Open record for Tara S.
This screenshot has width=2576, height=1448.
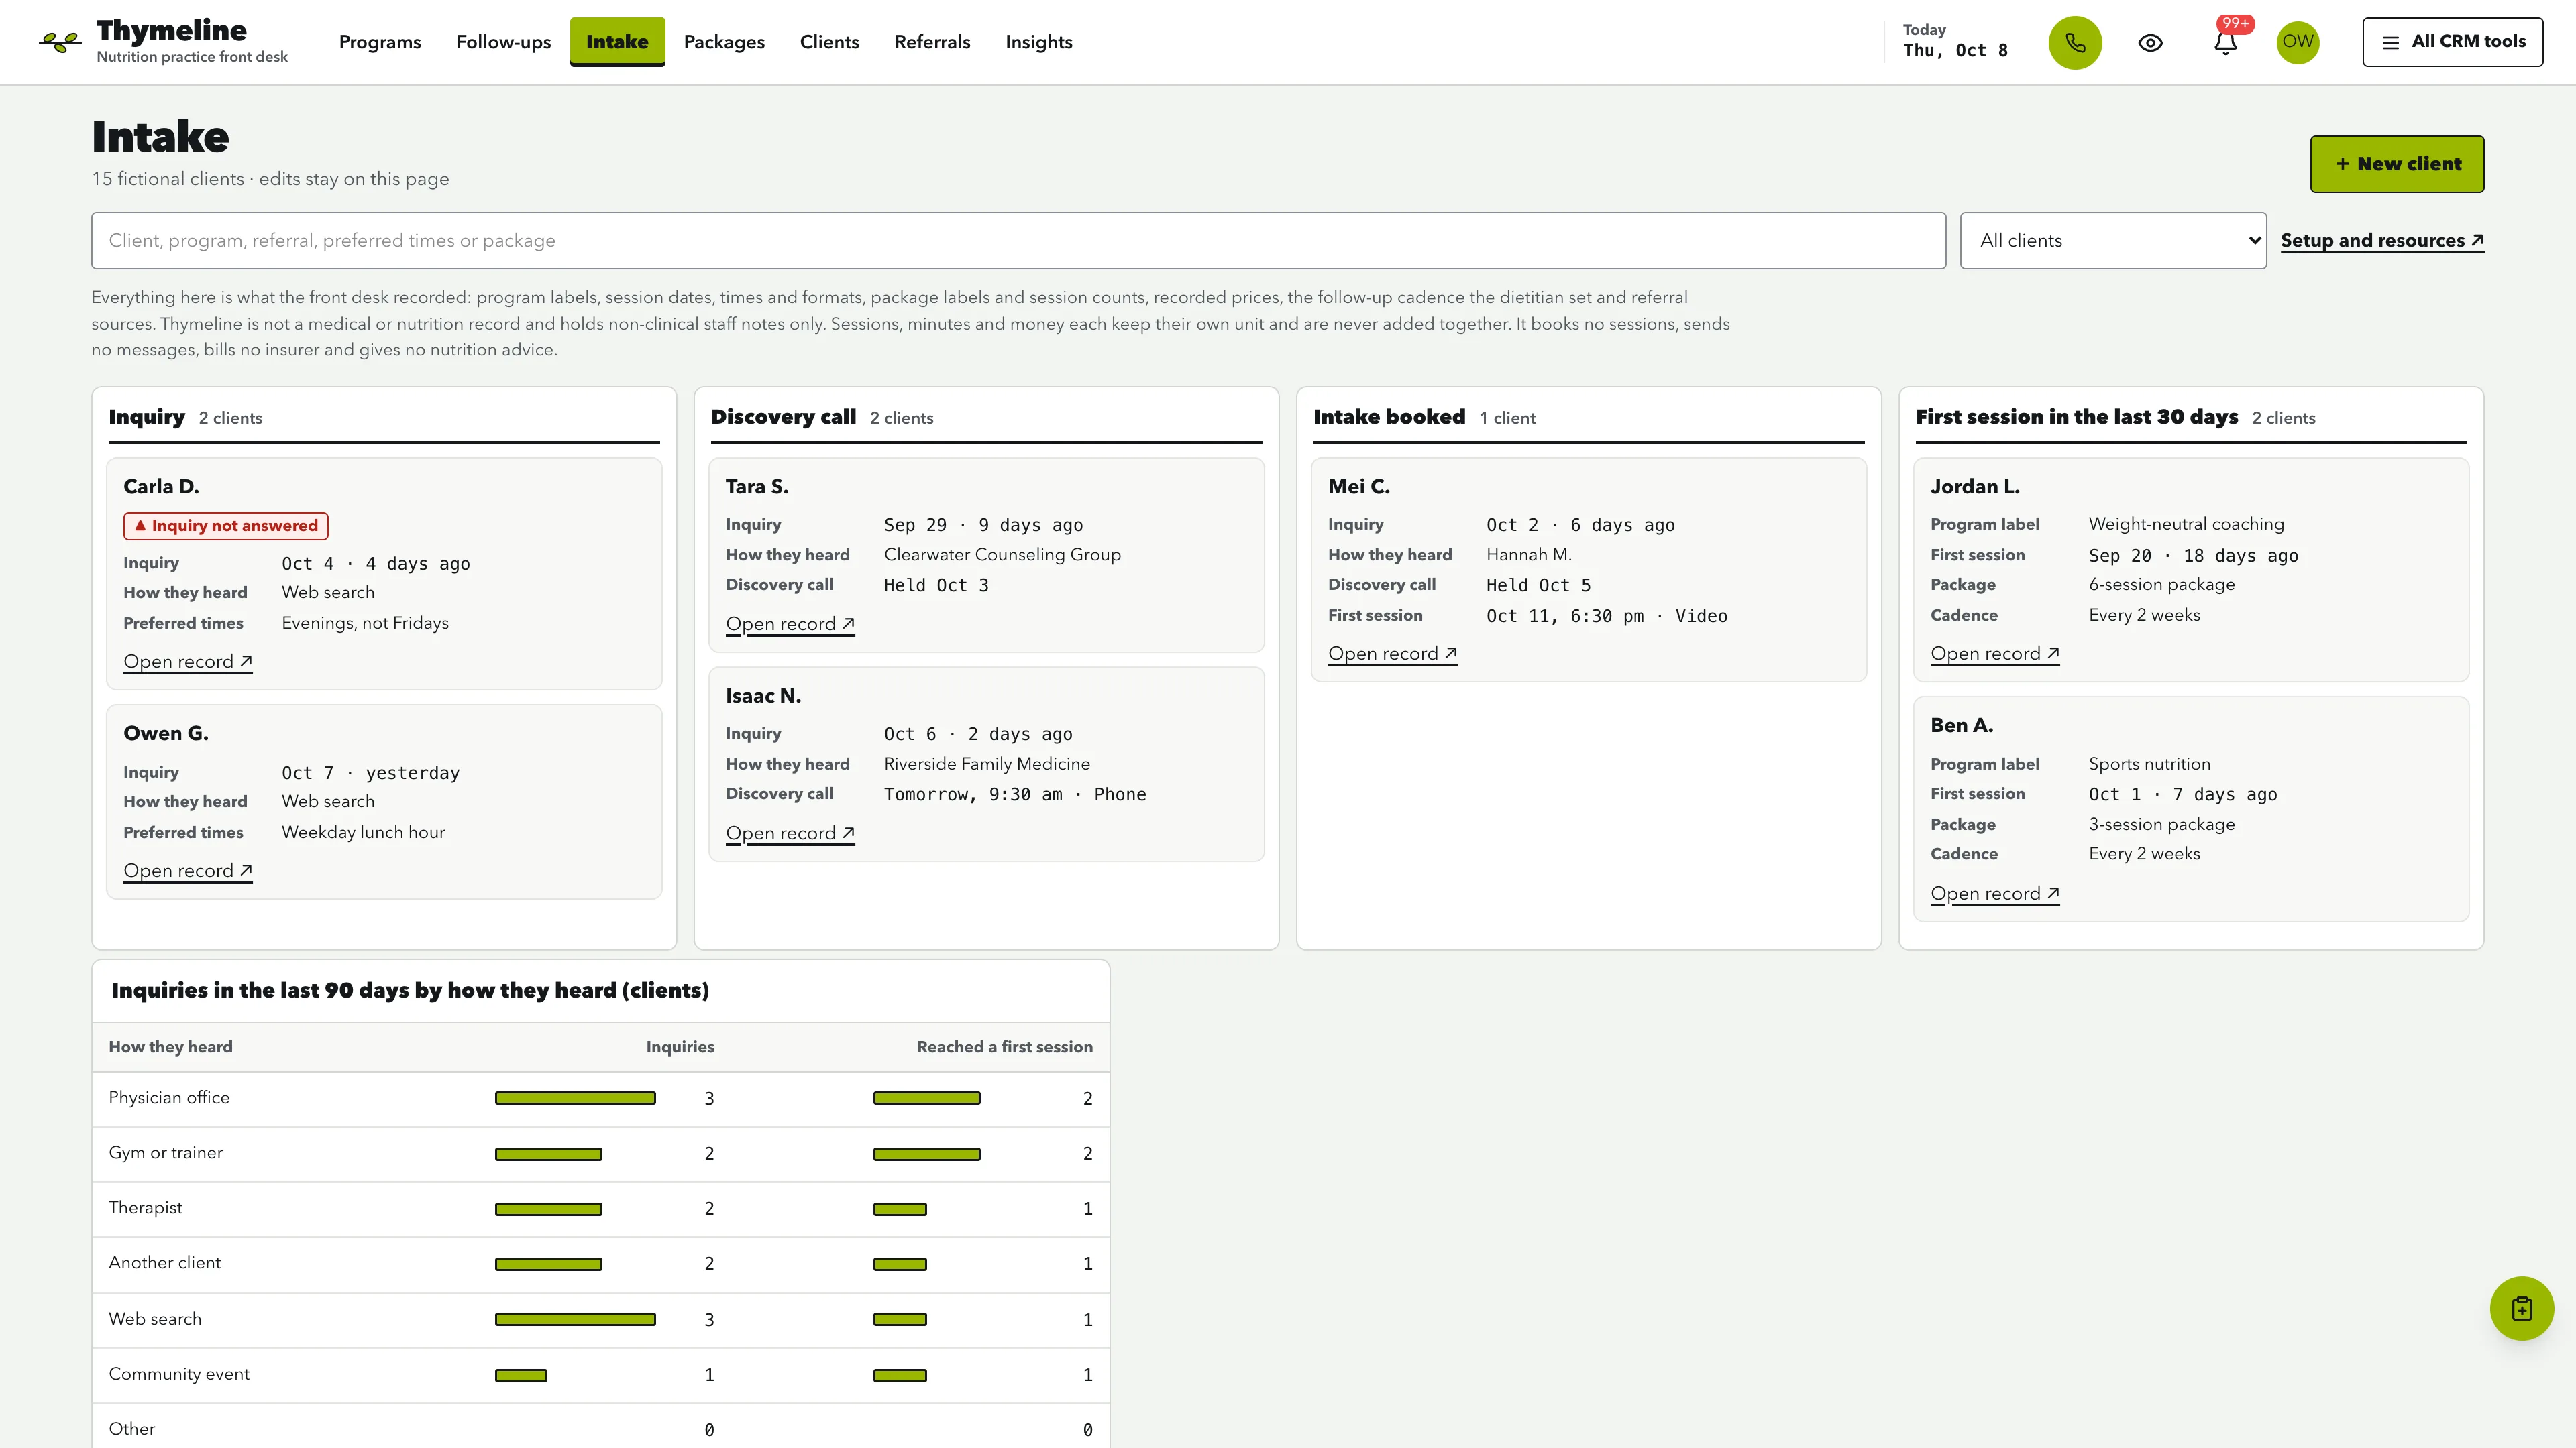click(x=790, y=623)
